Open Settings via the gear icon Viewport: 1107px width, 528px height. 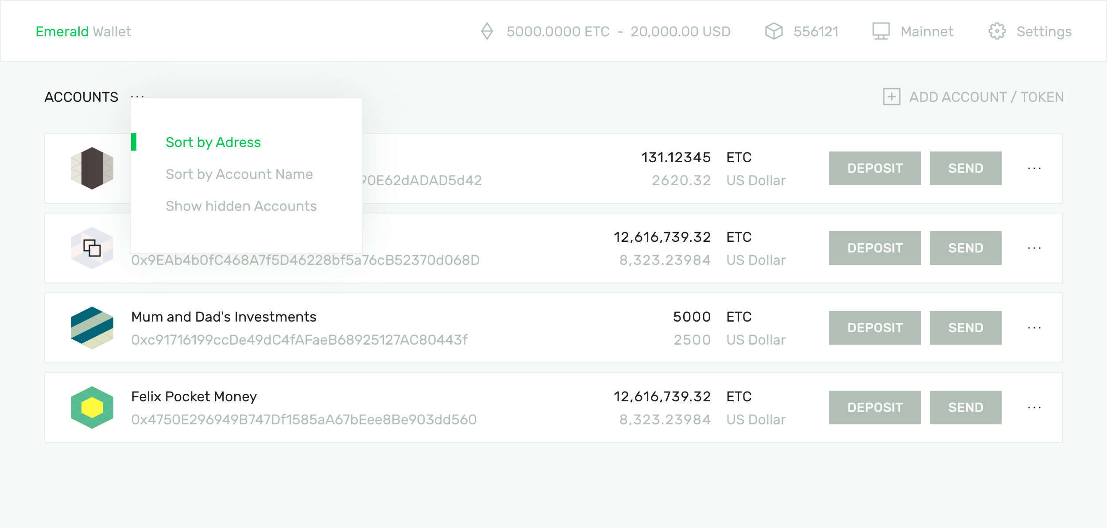coord(997,31)
